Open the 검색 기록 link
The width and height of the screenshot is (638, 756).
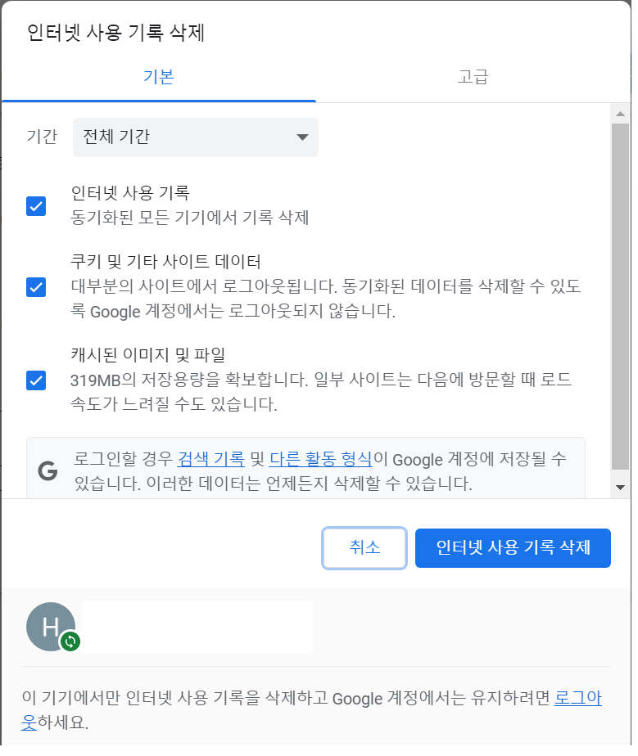point(211,459)
